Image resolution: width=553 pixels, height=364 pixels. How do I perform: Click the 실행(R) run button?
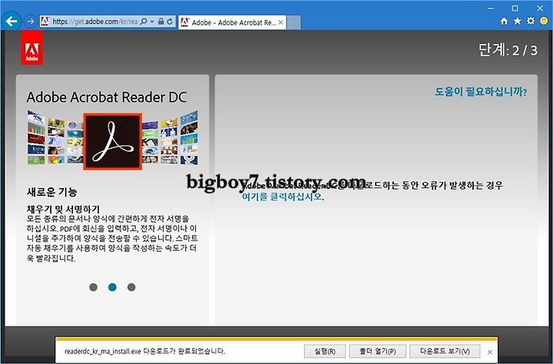(325, 351)
